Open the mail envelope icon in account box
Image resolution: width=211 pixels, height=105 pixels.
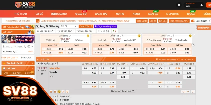29,46
